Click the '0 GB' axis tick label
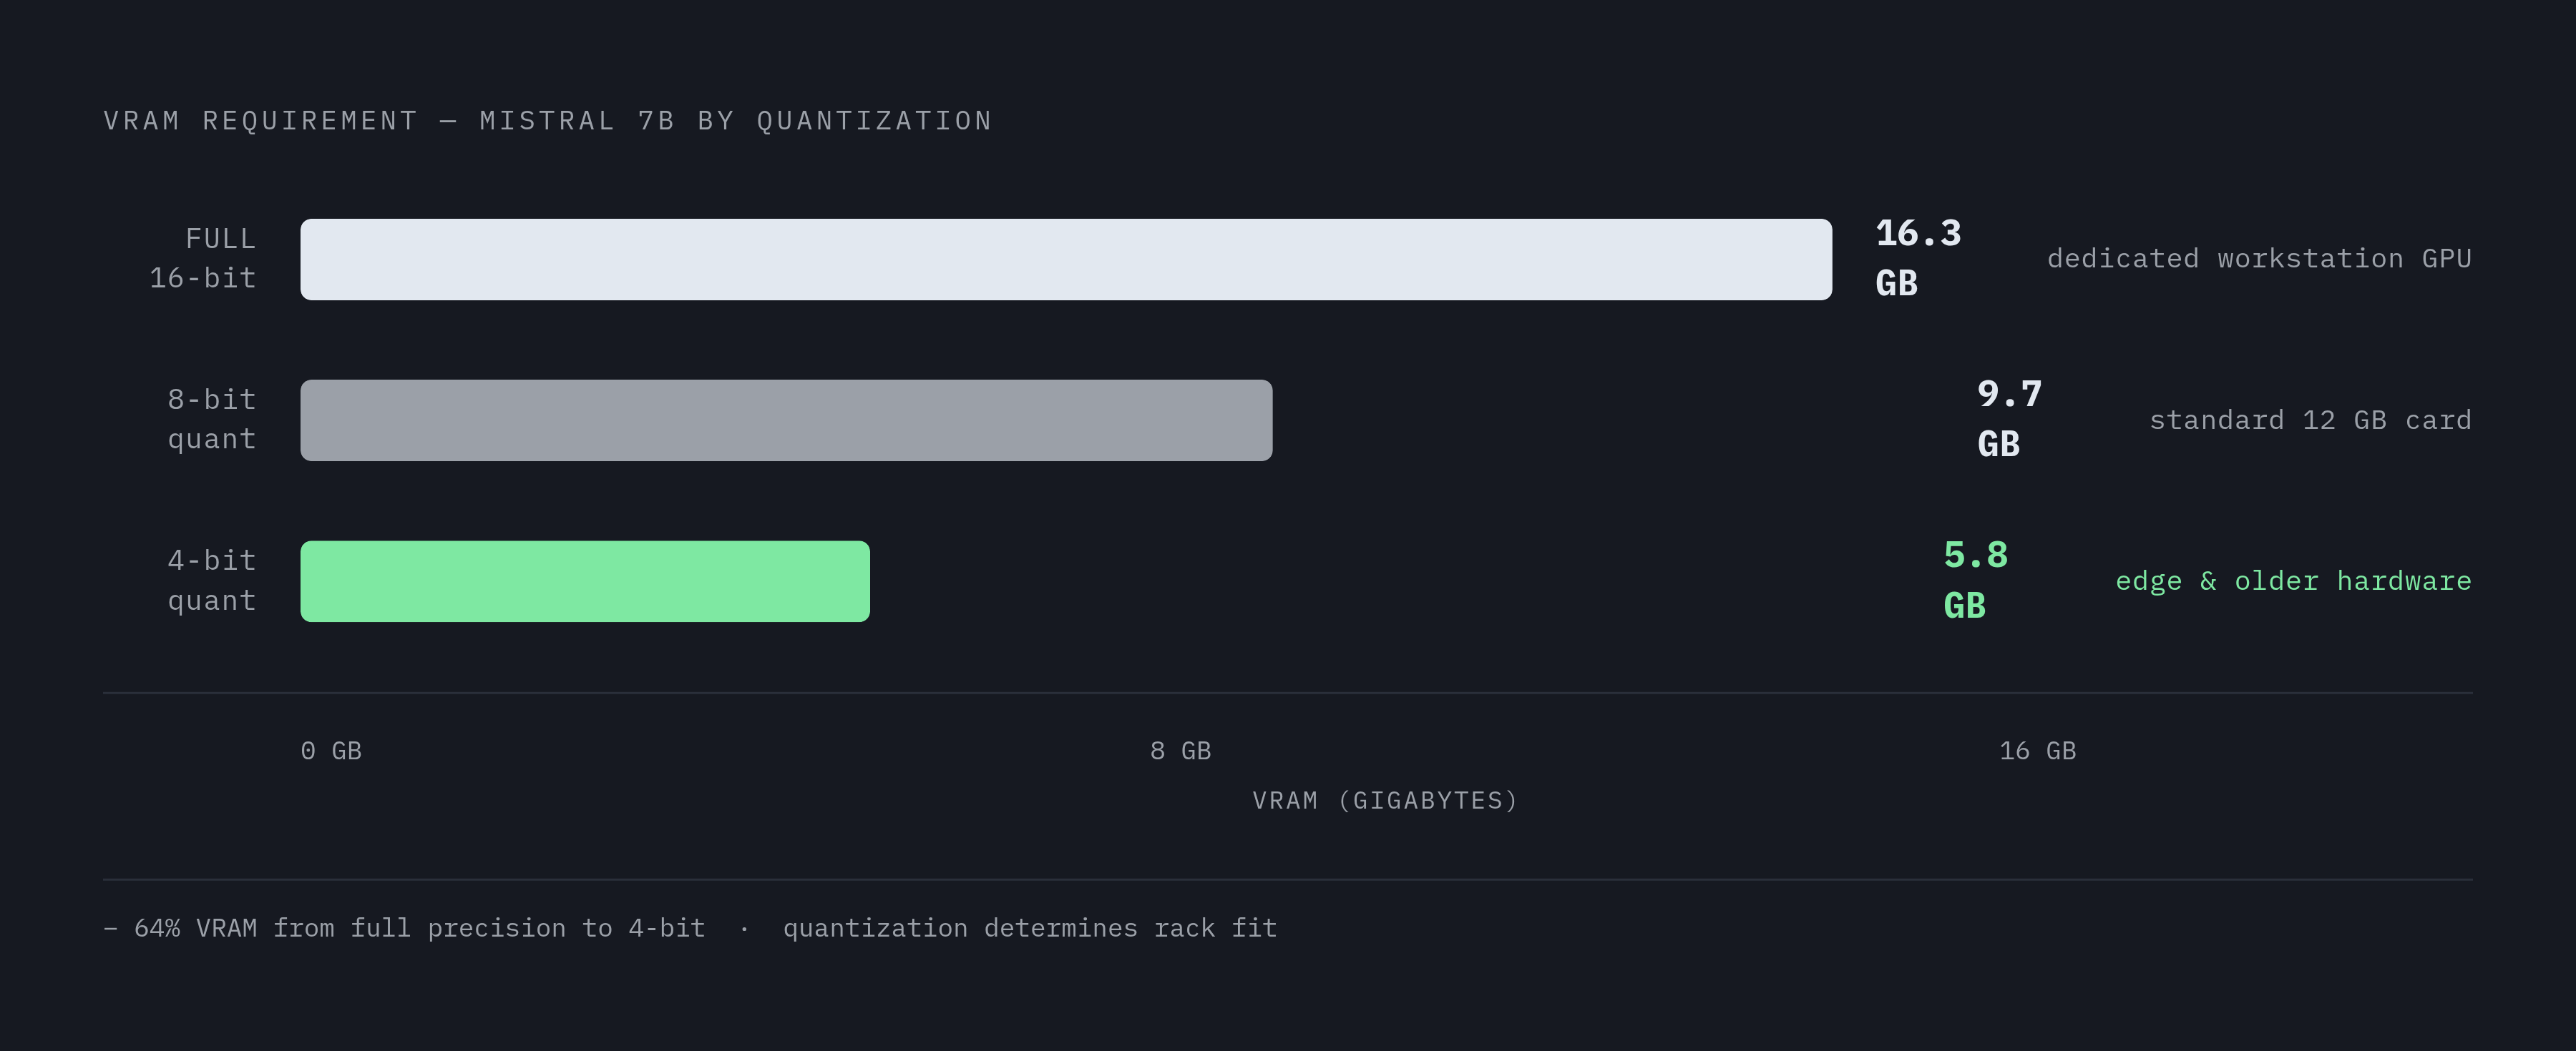2576x1051 pixels. (331, 750)
